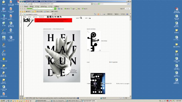Click the Naver toolbar login button
The height and width of the screenshot is (102, 182).
click(x=128, y=9)
